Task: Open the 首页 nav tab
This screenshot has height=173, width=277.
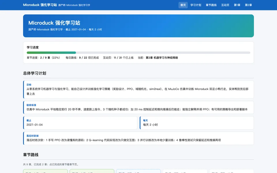Action: (183, 5)
